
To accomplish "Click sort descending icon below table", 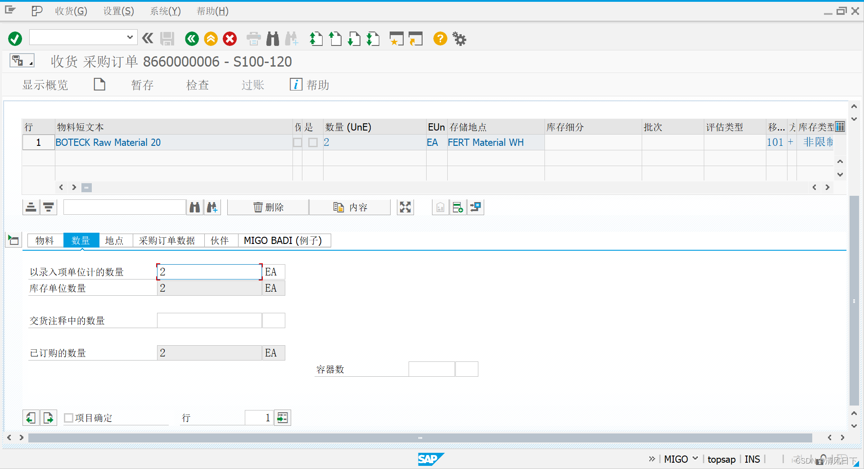I will pos(49,207).
